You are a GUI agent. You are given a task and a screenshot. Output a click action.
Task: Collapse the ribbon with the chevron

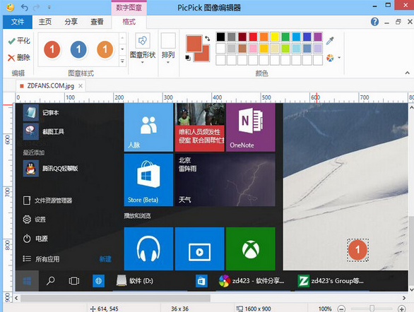(x=407, y=73)
